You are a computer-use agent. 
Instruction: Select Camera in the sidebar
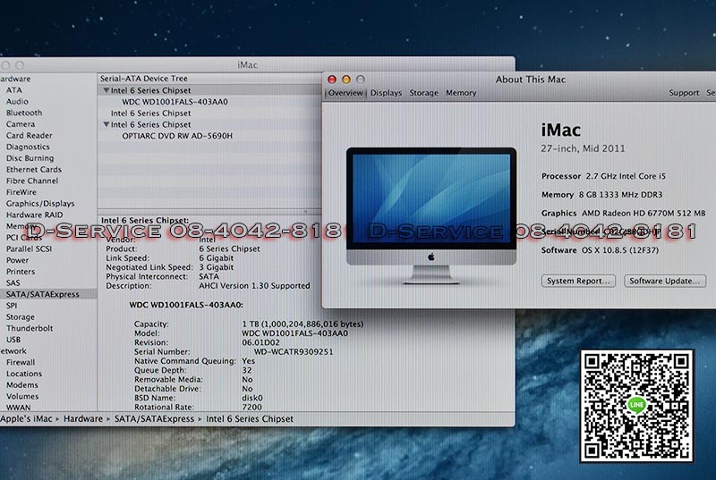(x=21, y=124)
